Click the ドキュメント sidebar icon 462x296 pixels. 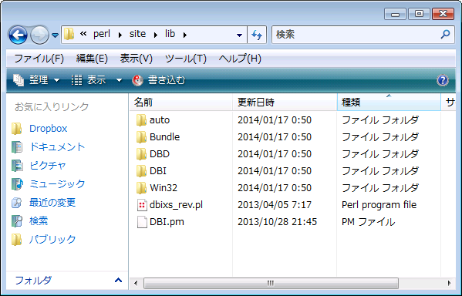point(17,147)
